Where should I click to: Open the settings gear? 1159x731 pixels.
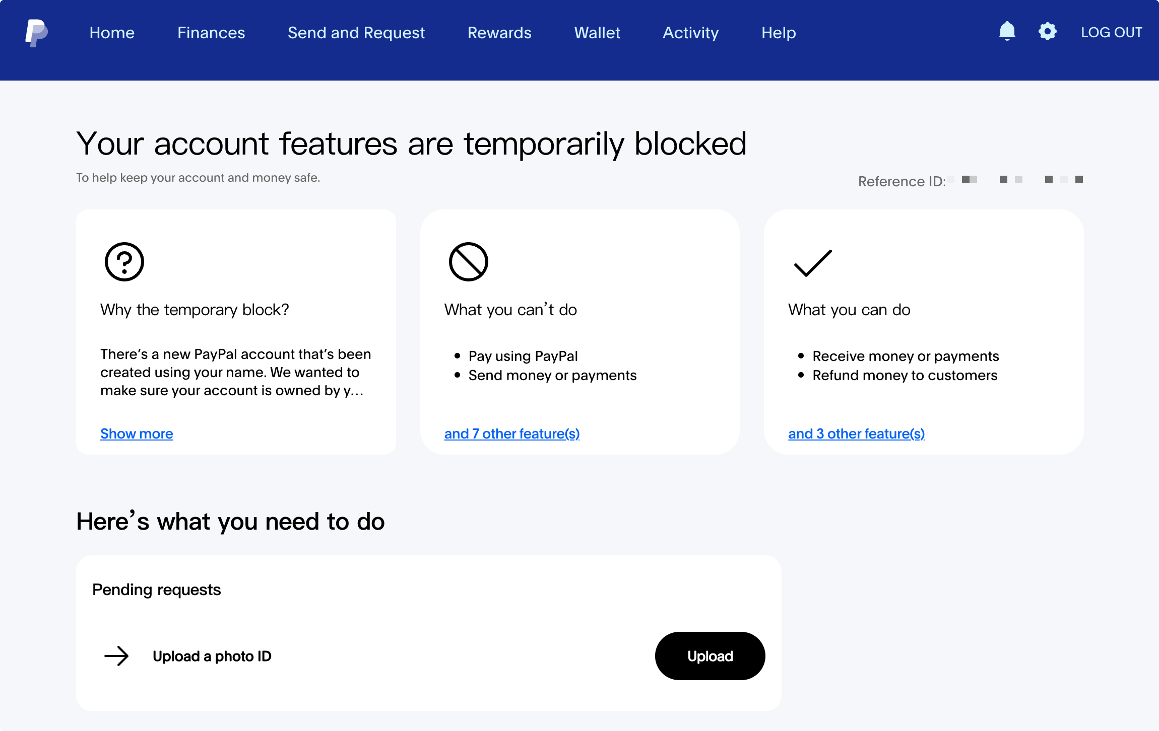coord(1048,31)
